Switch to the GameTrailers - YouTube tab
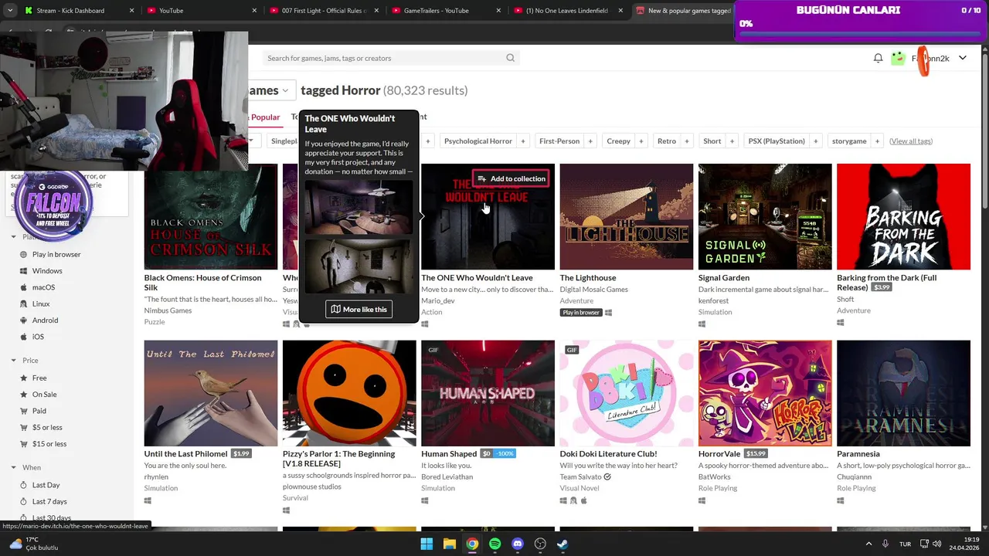Screen dimensions: 989x556 click(445, 11)
